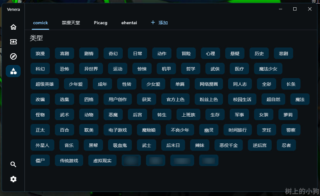Open the Favorites ticket-star icon
Screen dimensions: 320x196
click(x=13, y=42)
